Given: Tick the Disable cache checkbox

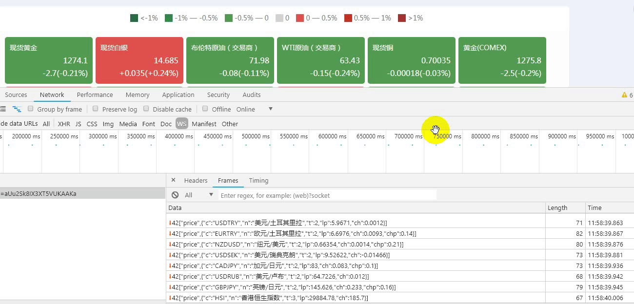Looking at the screenshot, I should (146, 109).
